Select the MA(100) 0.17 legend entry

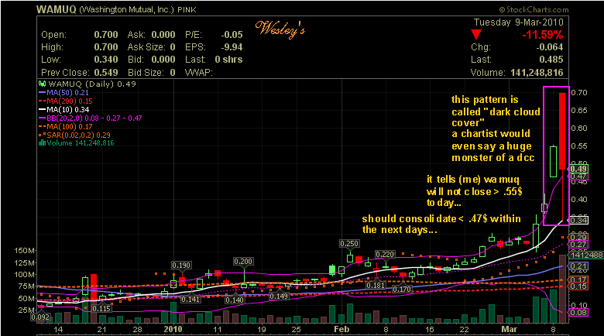(66, 126)
